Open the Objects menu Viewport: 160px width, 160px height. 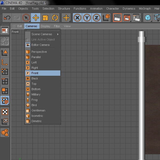tap(23, 9)
